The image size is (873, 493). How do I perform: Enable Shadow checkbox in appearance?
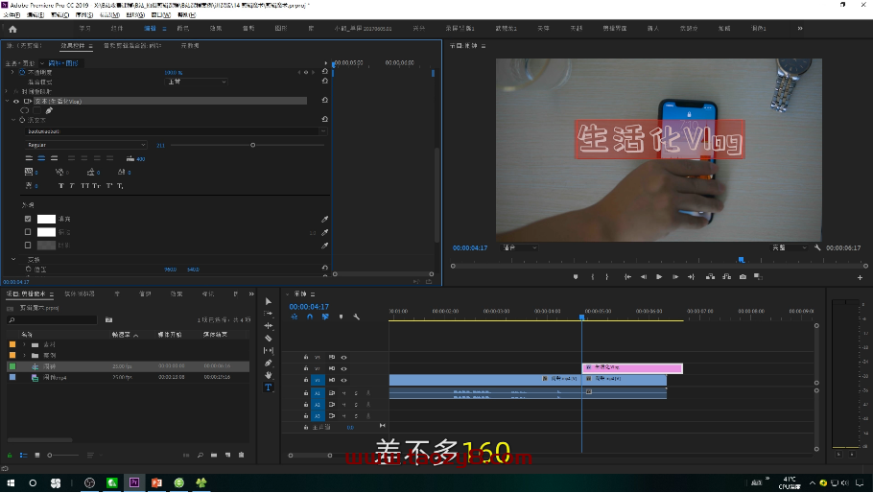[28, 245]
